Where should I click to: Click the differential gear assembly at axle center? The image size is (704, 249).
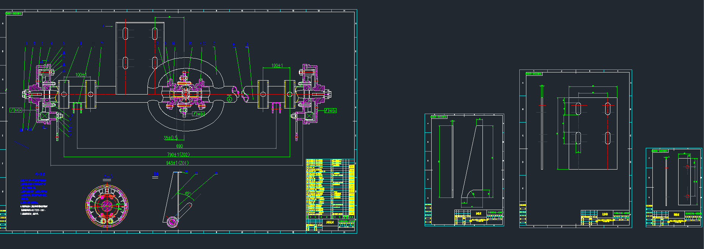tap(185, 94)
